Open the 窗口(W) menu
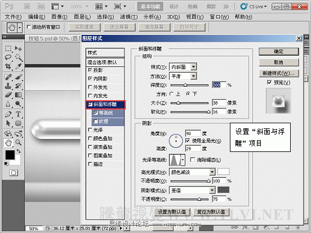This screenshot has width=311, height=233. pyautogui.click(x=219, y=17)
